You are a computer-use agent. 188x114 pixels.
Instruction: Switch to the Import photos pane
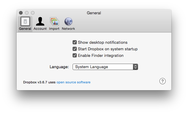pos(54,24)
